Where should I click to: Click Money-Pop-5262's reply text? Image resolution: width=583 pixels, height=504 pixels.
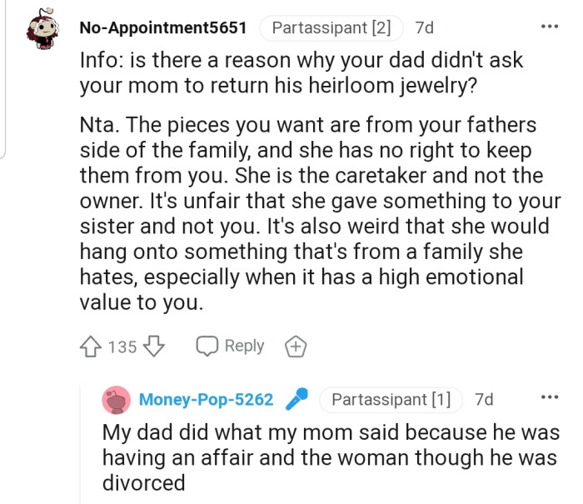(x=330, y=457)
